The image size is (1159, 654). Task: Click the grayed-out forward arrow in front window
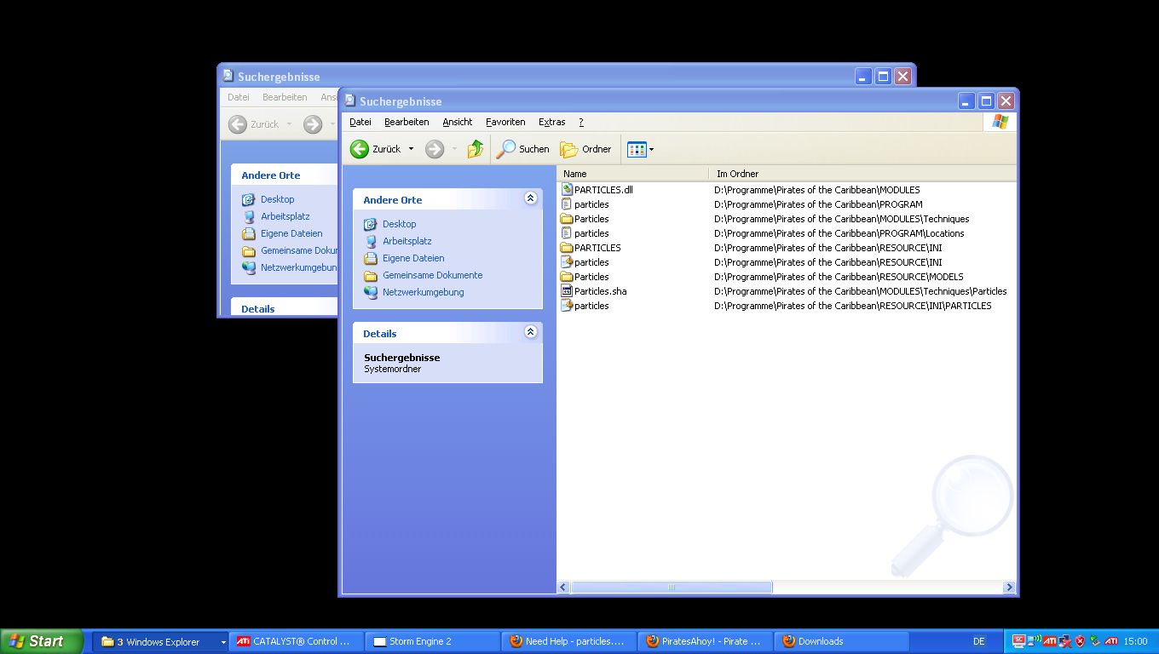tap(435, 149)
